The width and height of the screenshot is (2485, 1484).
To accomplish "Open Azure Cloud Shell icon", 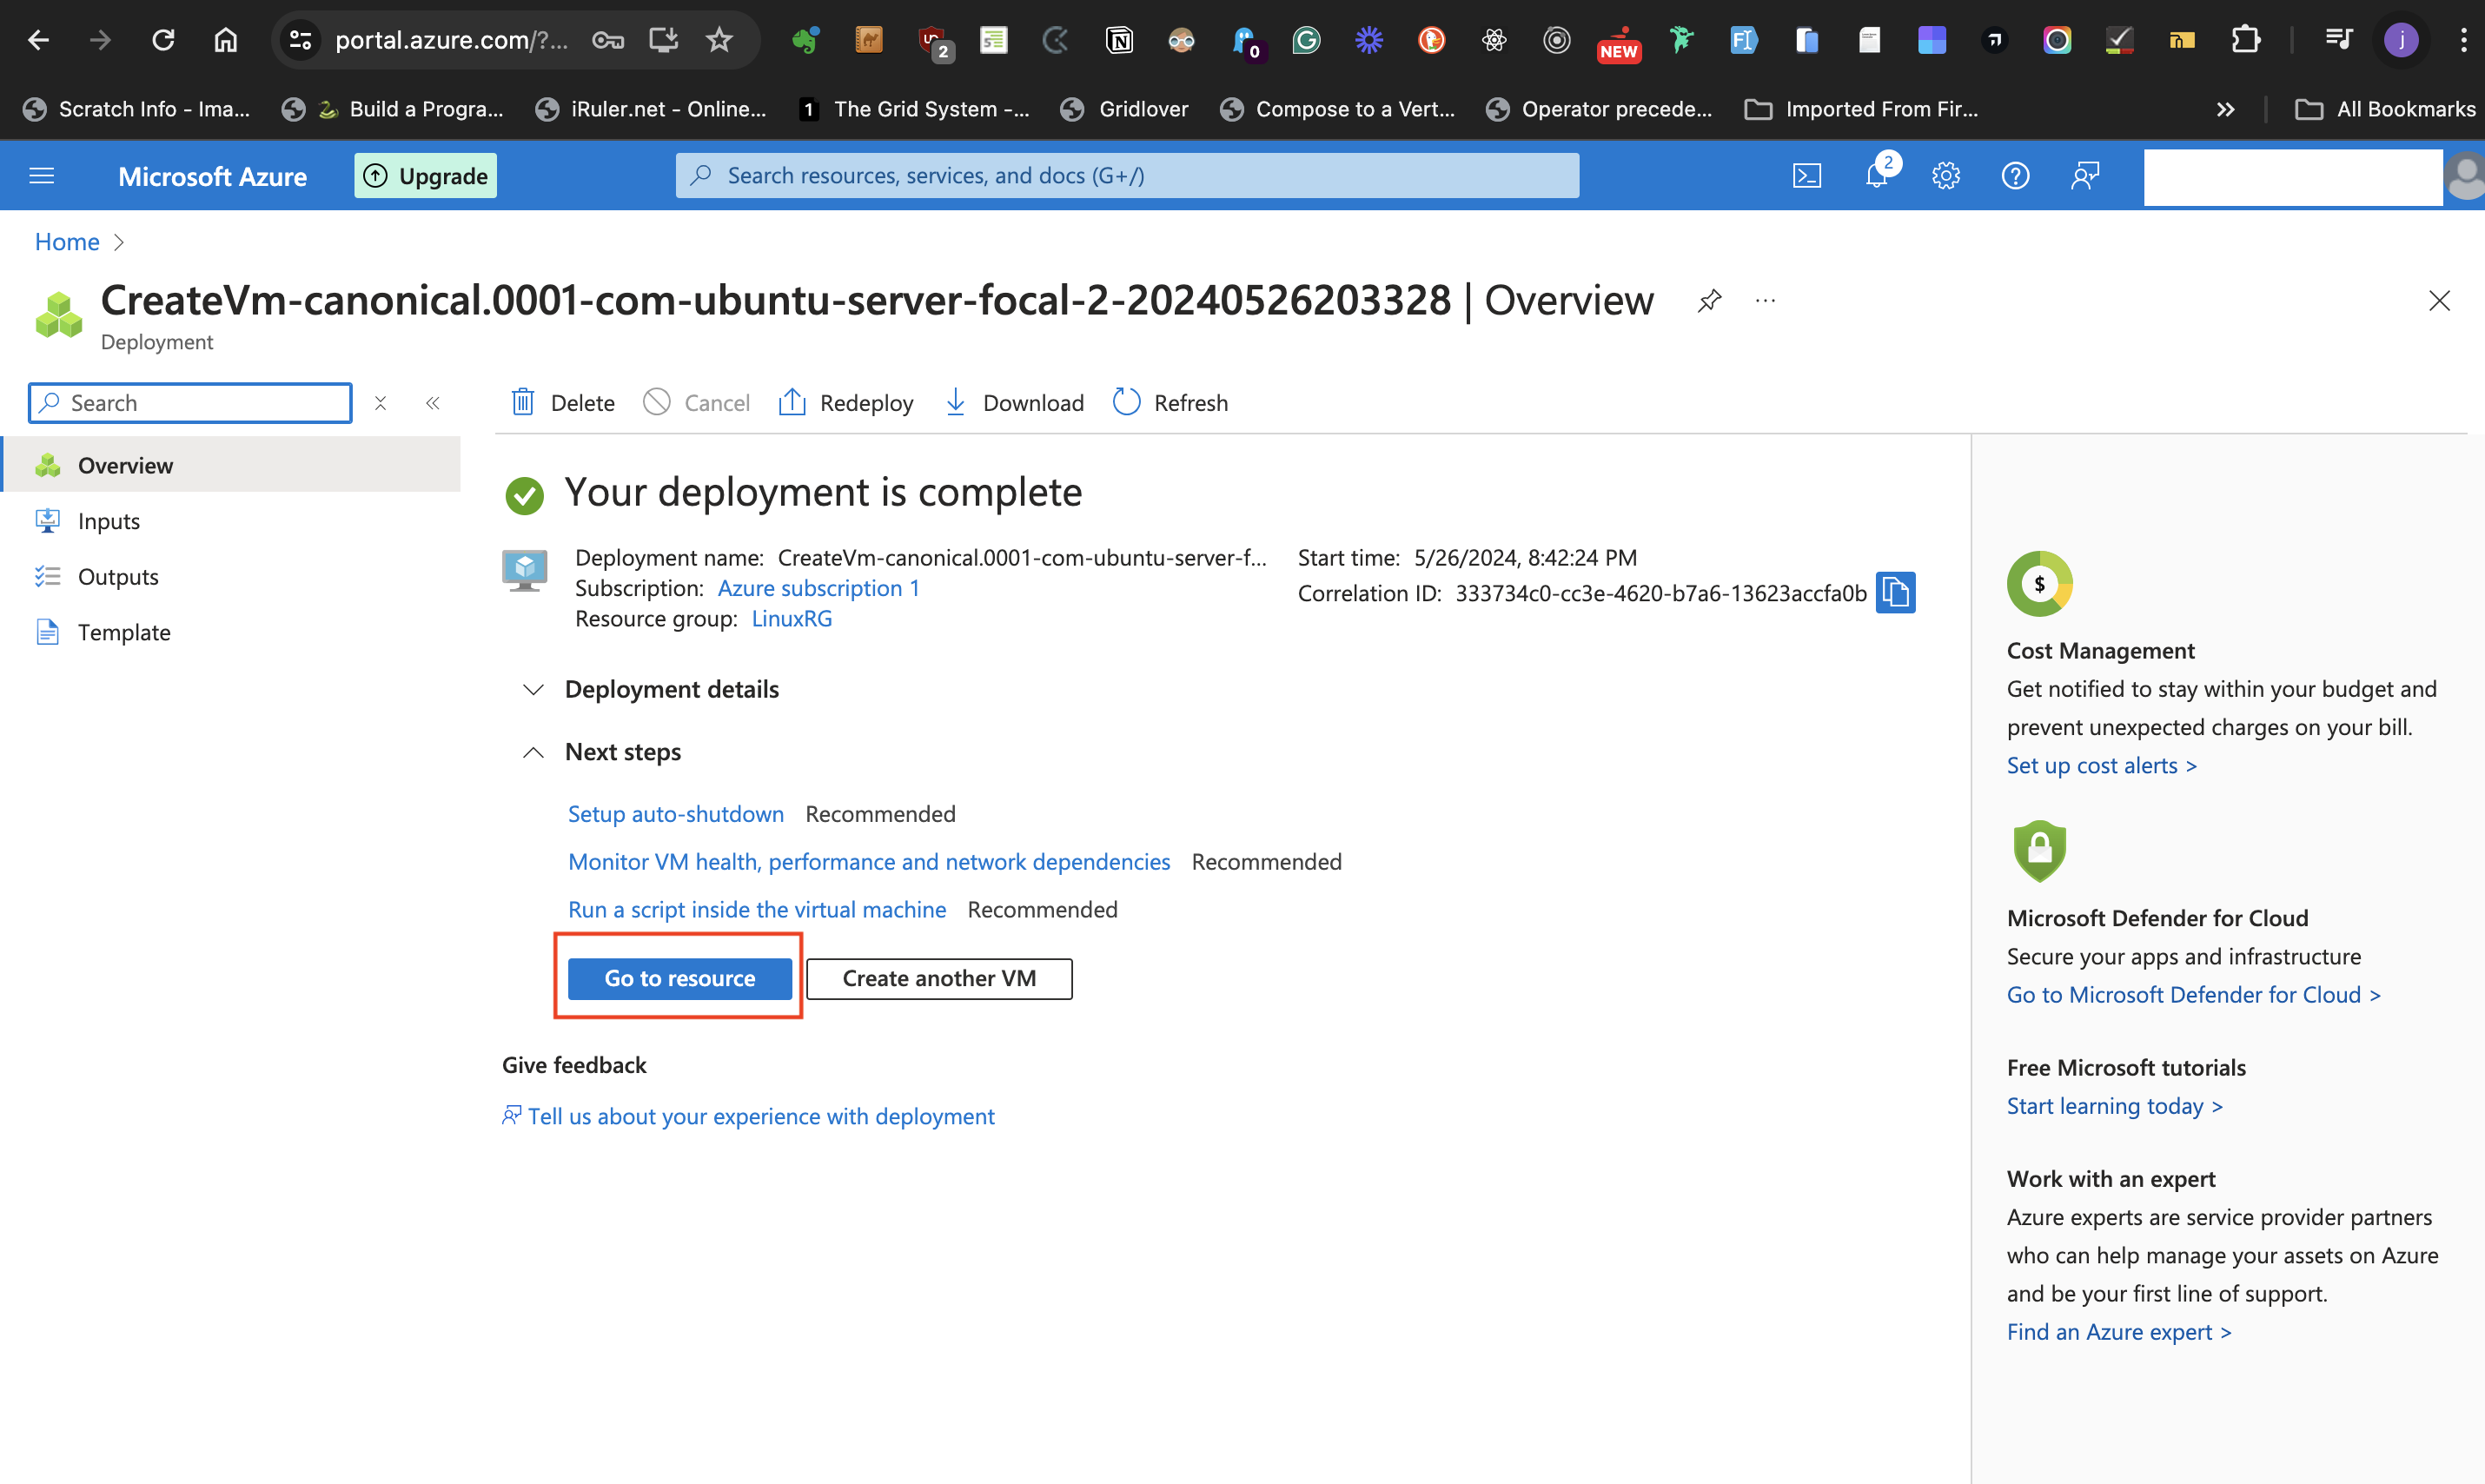I will (x=1806, y=176).
